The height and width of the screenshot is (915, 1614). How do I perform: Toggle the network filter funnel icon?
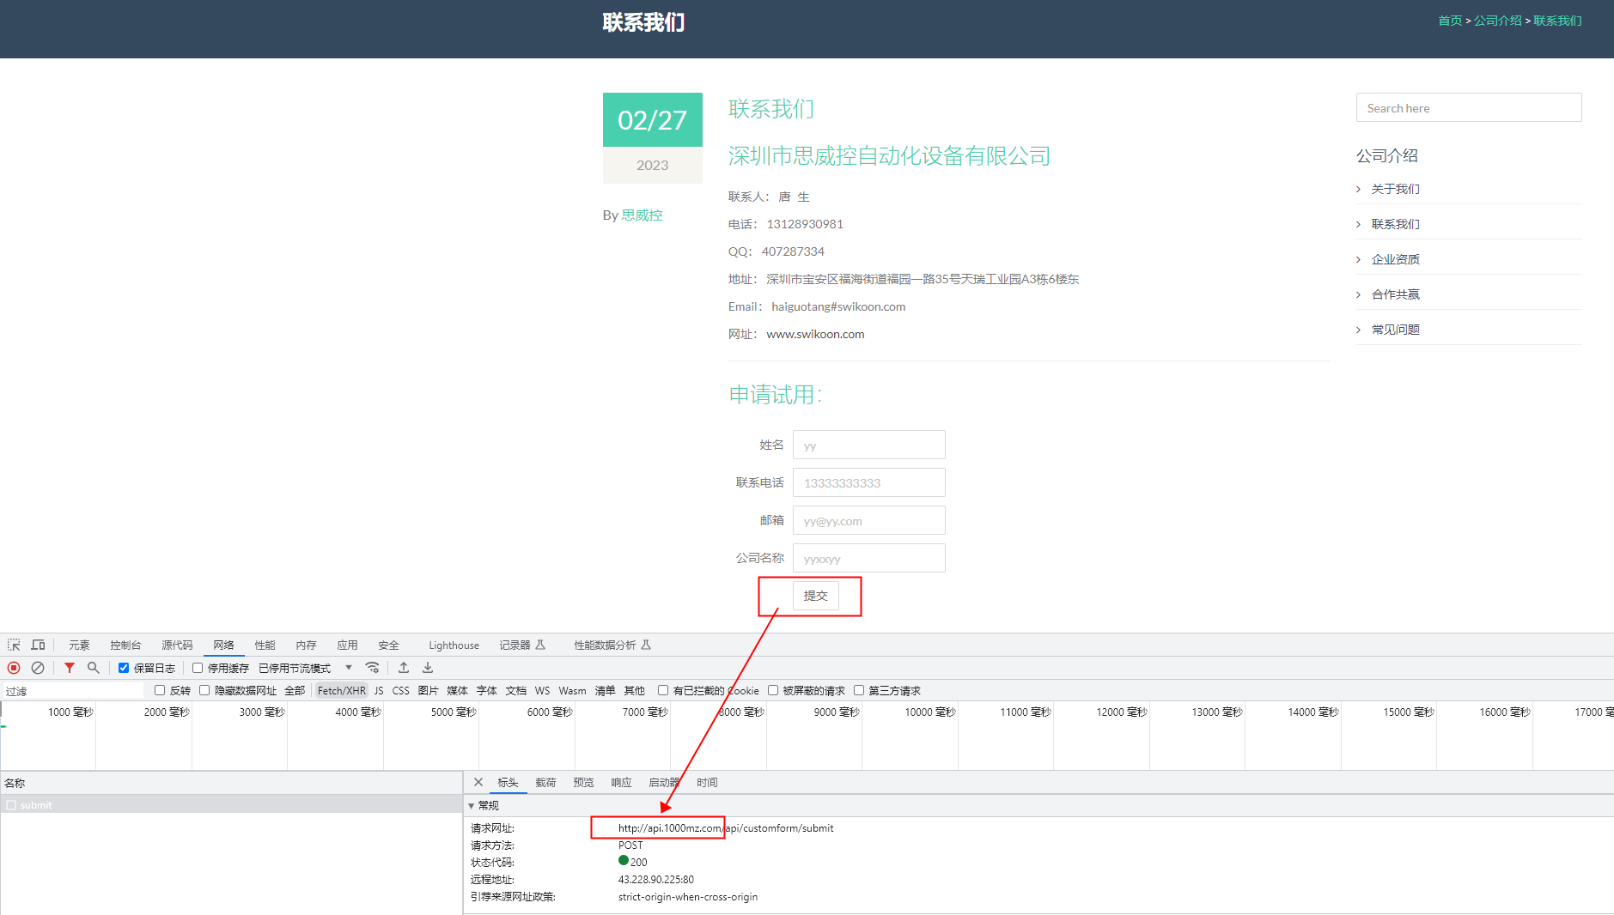[70, 668]
